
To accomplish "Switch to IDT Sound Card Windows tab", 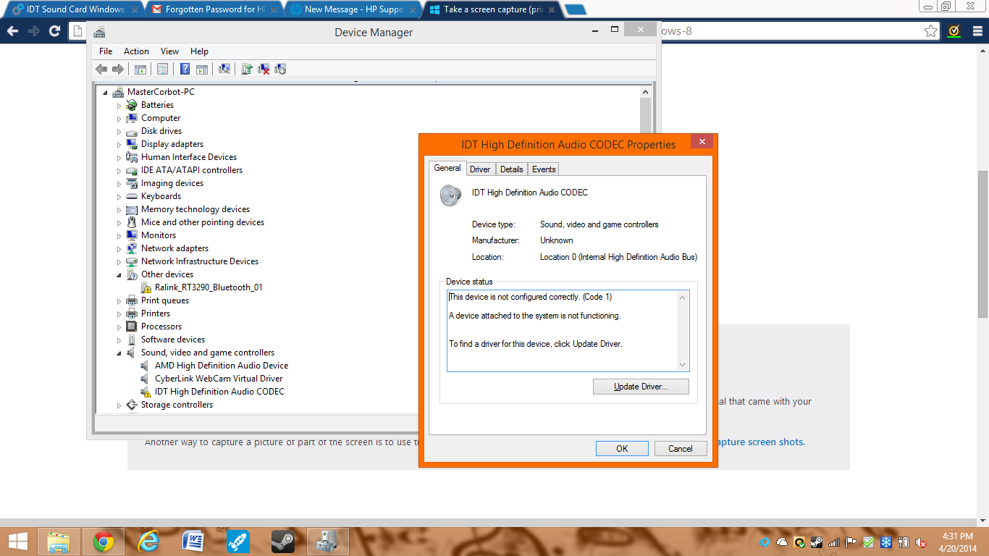I will [75, 9].
